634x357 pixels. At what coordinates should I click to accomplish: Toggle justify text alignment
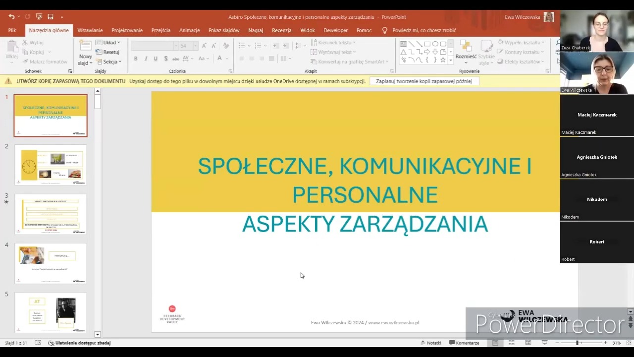[271, 59]
